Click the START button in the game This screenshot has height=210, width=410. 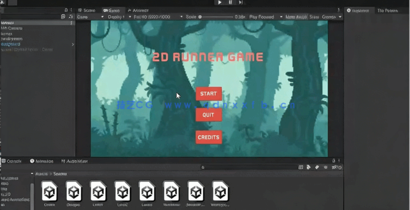tap(209, 94)
